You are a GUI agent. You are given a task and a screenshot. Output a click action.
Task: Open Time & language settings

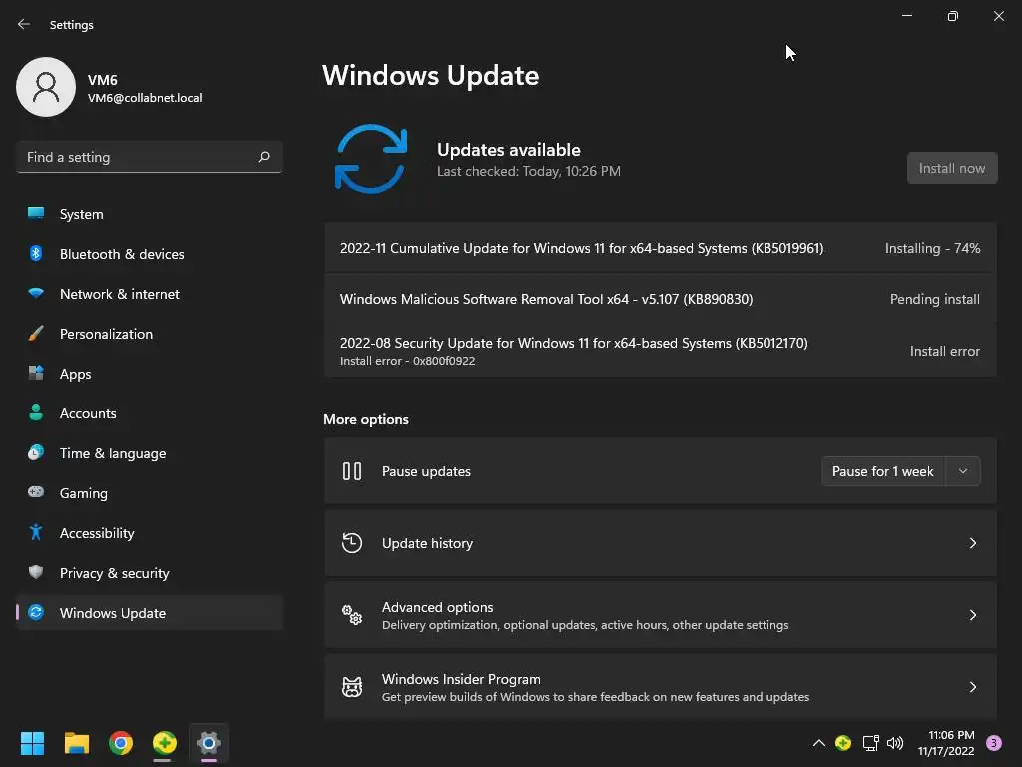(150, 453)
